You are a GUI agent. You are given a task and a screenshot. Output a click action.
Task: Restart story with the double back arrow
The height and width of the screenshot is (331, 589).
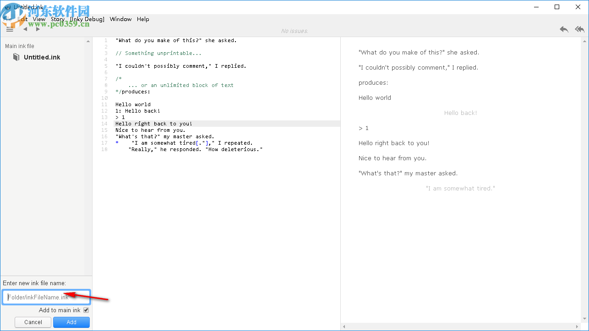(x=579, y=29)
